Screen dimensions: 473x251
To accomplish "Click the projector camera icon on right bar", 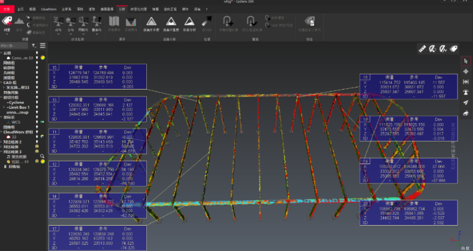I will 465,113.
